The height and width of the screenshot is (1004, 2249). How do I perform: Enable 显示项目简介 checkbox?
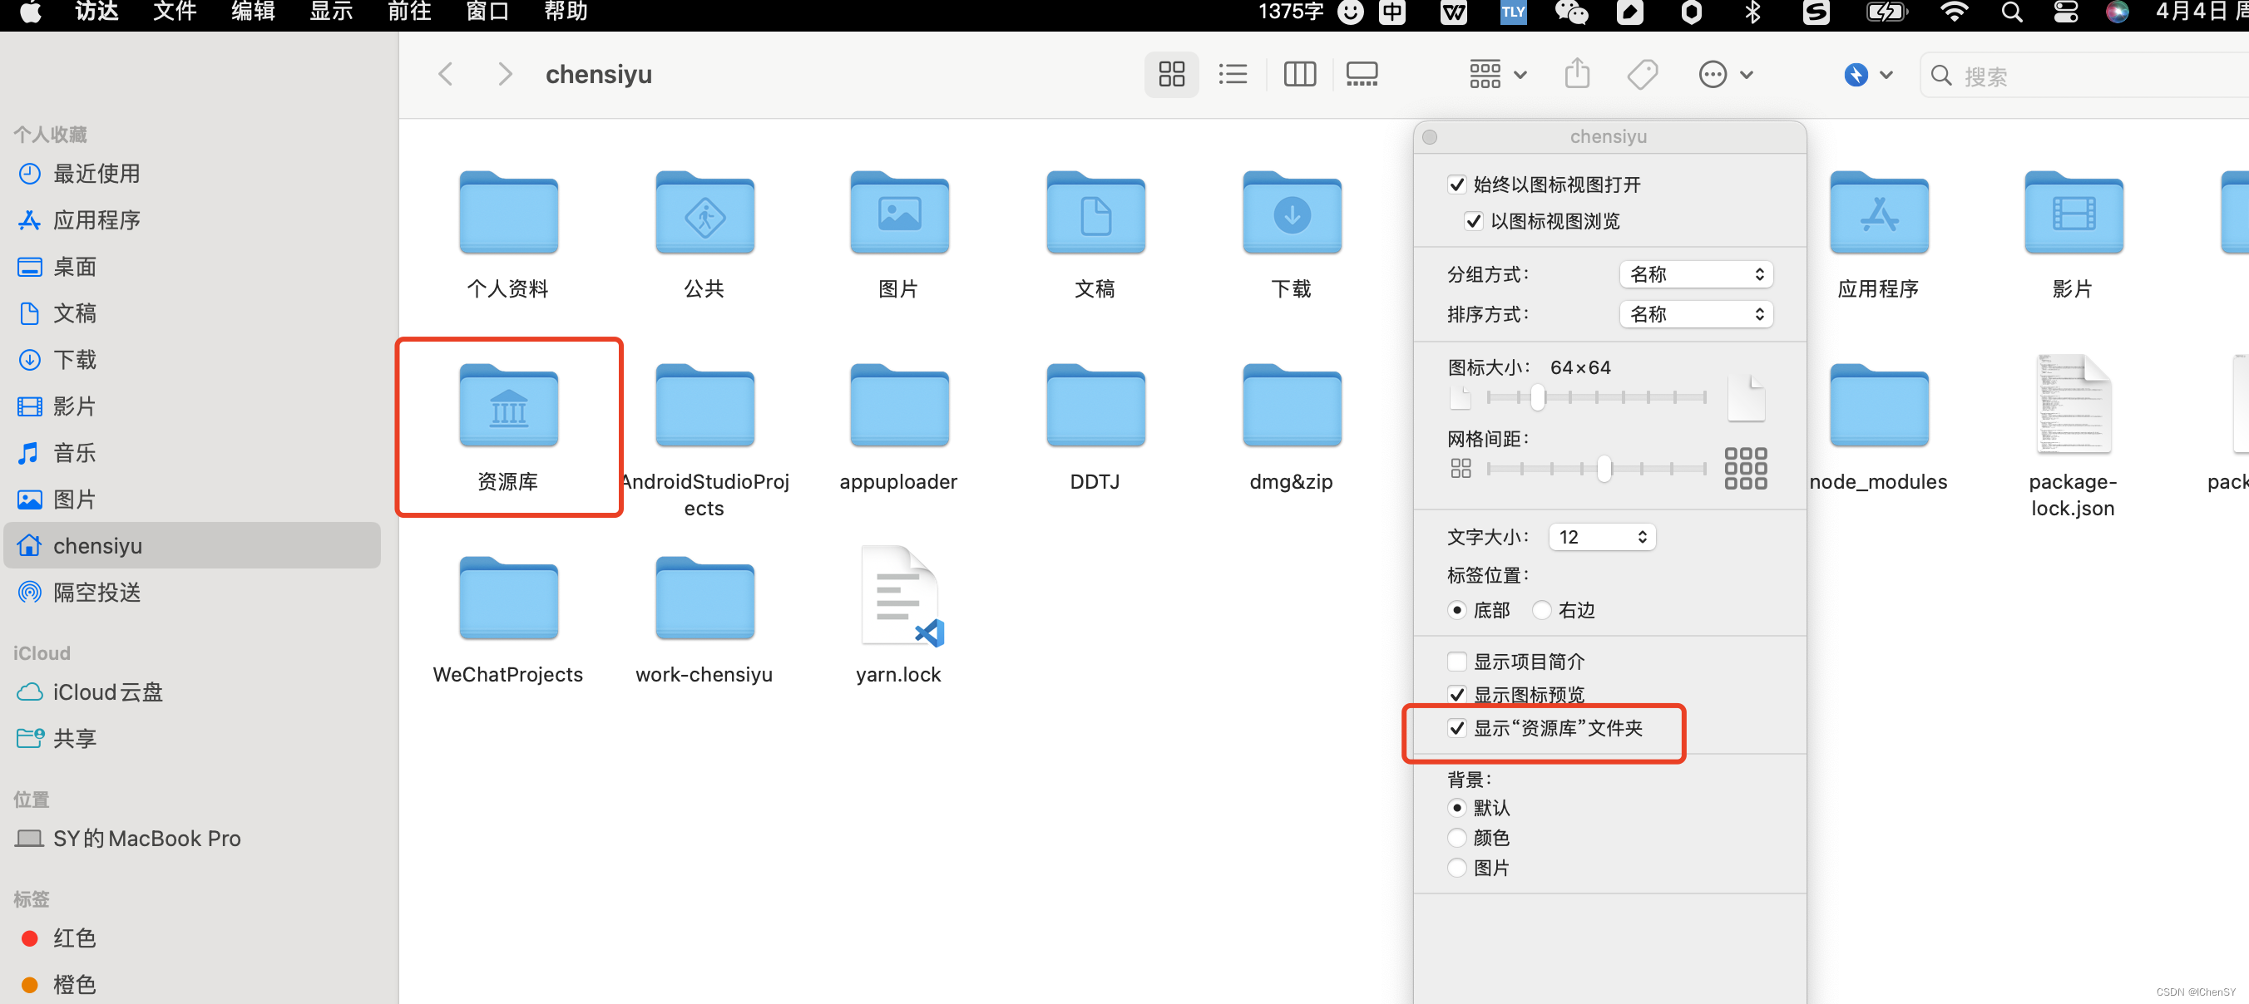[x=1456, y=662]
